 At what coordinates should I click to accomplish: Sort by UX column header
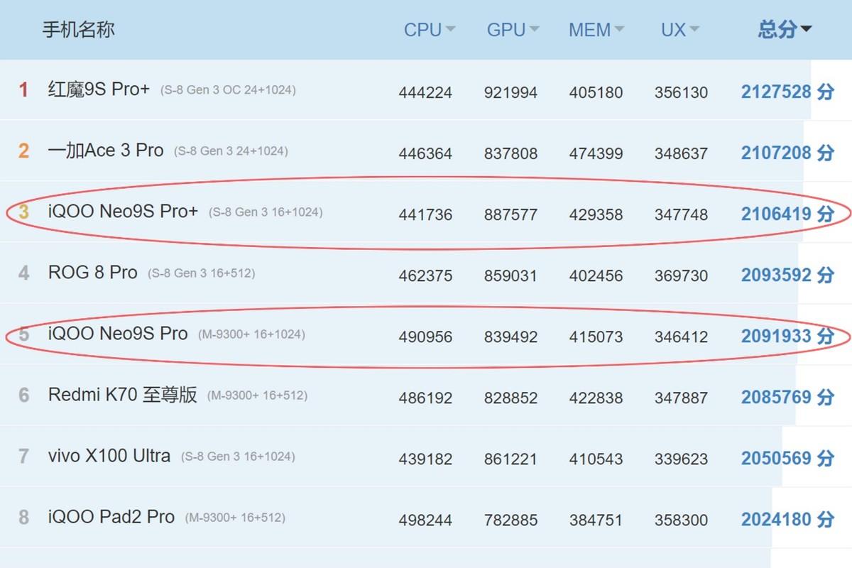pyautogui.click(x=679, y=30)
